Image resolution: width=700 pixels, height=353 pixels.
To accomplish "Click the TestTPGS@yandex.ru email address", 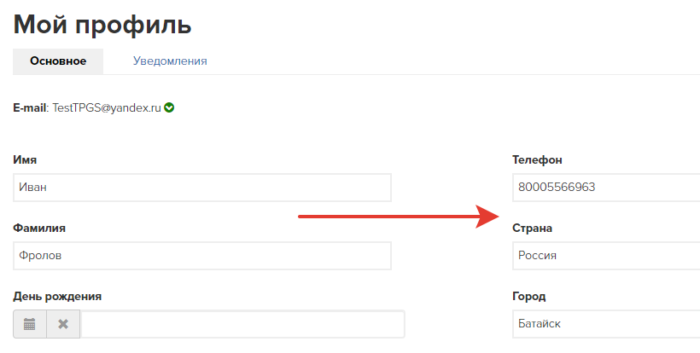I will [x=107, y=108].
